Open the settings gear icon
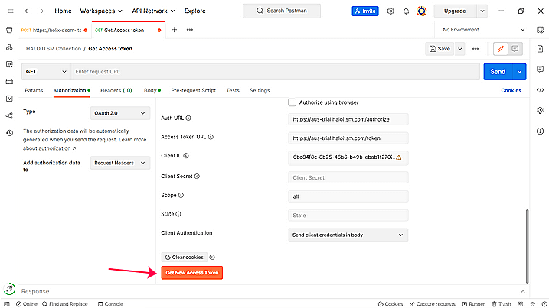The width and height of the screenshot is (549, 308). pos(391,11)
